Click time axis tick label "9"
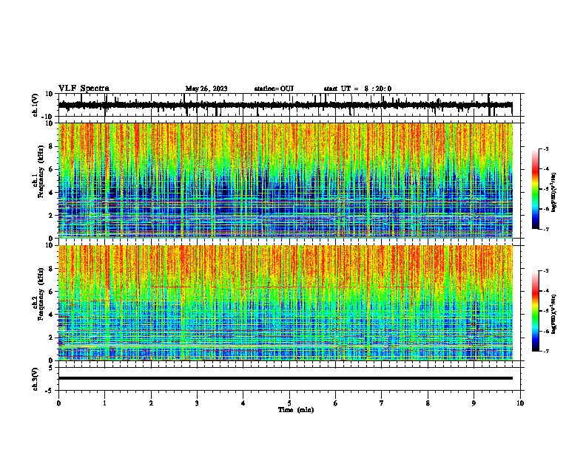Screen dimensions: 586x452 coord(474,403)
